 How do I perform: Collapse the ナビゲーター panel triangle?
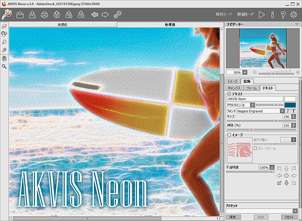pyautogui.click(x=297, y=24)
